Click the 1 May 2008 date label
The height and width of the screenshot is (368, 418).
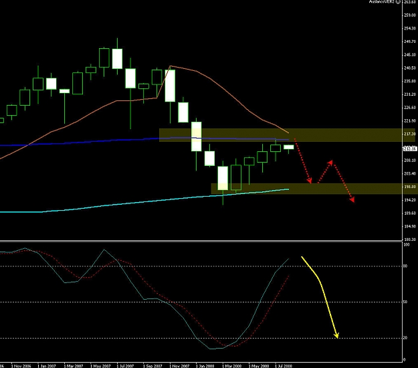259,366
